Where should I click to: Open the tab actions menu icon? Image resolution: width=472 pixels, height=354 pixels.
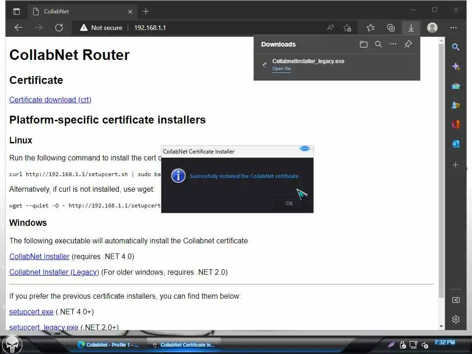click(17, 12)
